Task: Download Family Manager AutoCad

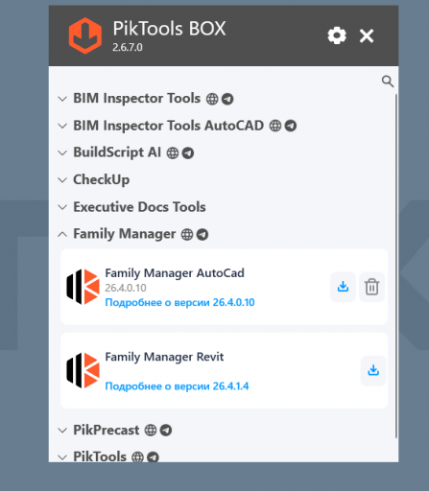Action: coord(343,287)
